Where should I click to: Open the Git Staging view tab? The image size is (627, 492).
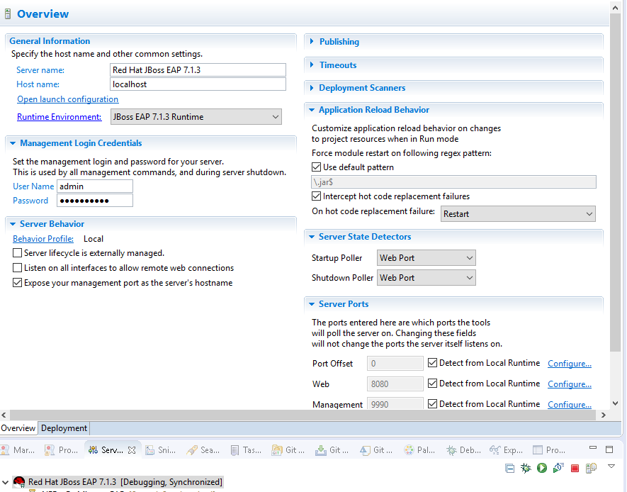click(x=332, y=450)
